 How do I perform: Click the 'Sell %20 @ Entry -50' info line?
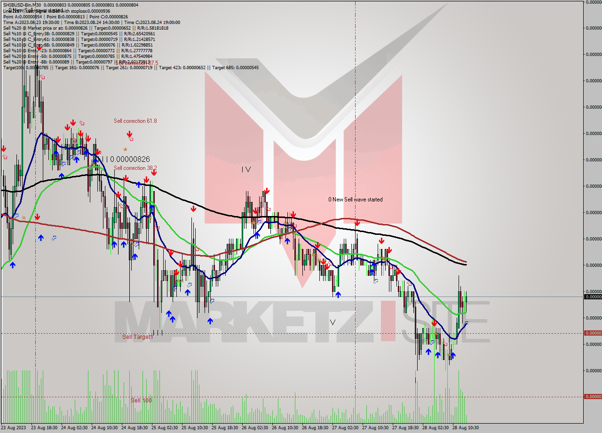coord(78,56)
